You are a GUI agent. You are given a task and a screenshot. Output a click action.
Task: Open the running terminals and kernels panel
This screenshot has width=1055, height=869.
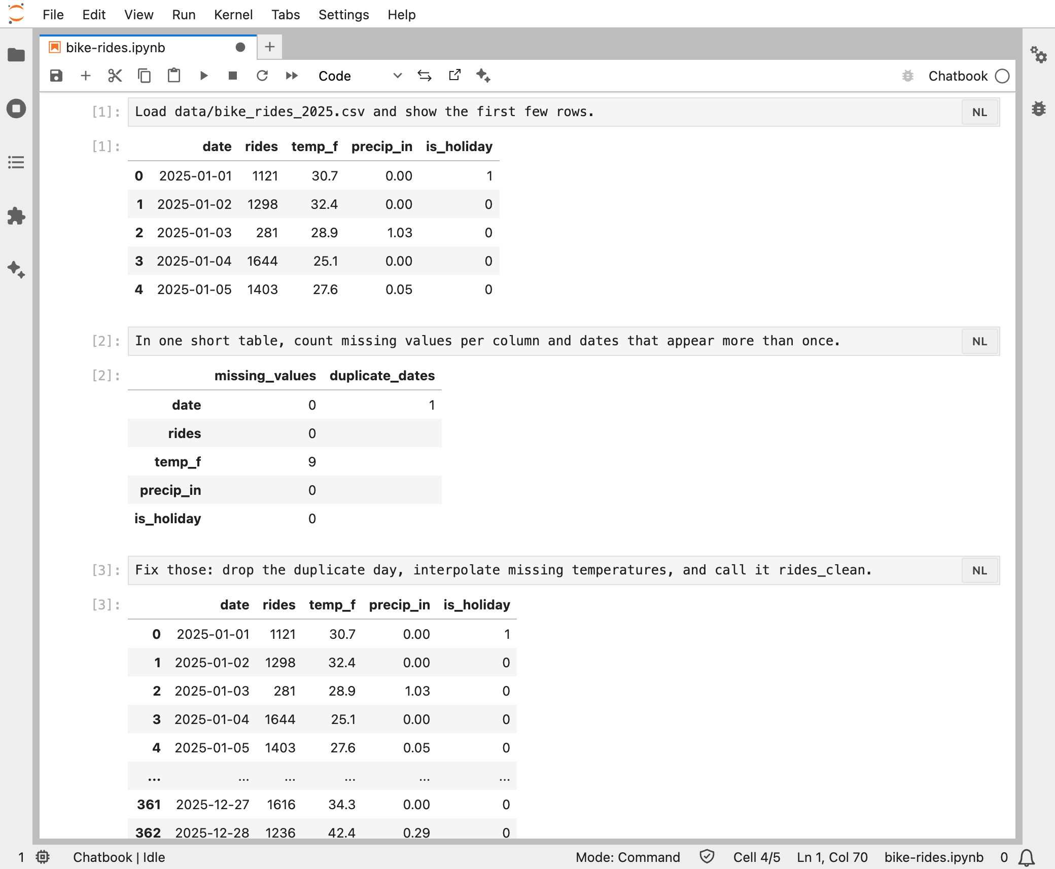(x=16, y=108)
